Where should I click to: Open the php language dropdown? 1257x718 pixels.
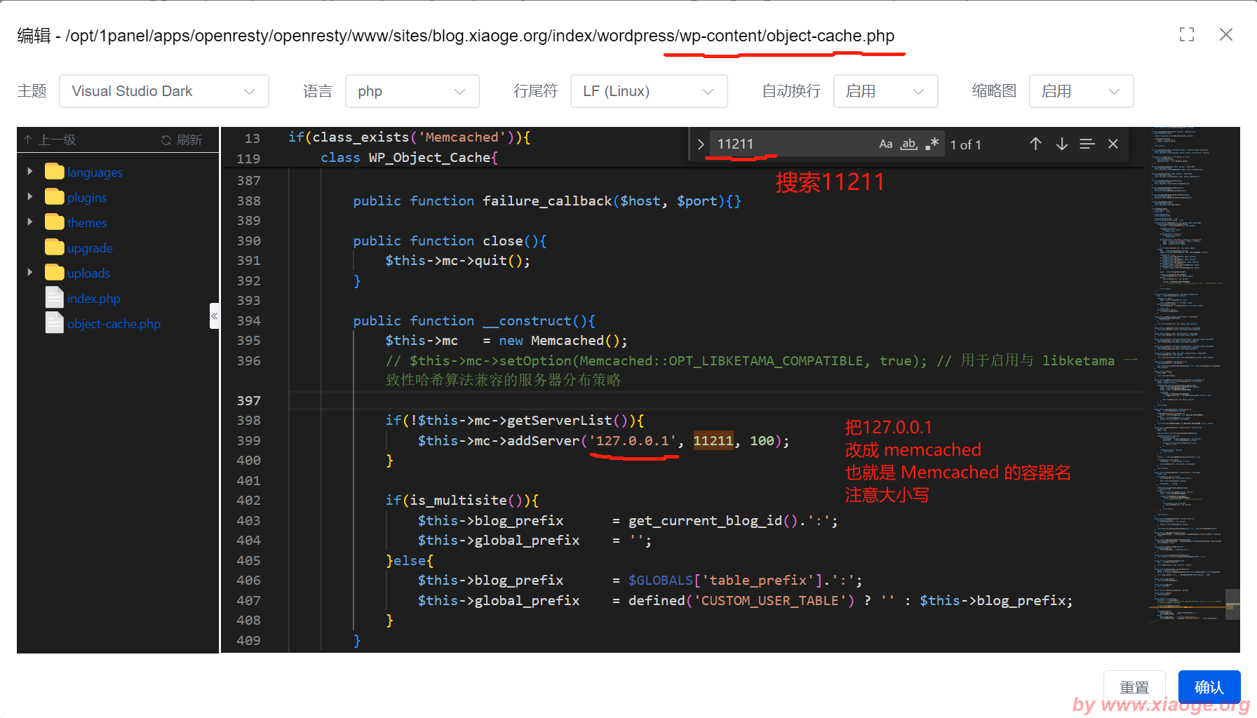coord(412,91)
